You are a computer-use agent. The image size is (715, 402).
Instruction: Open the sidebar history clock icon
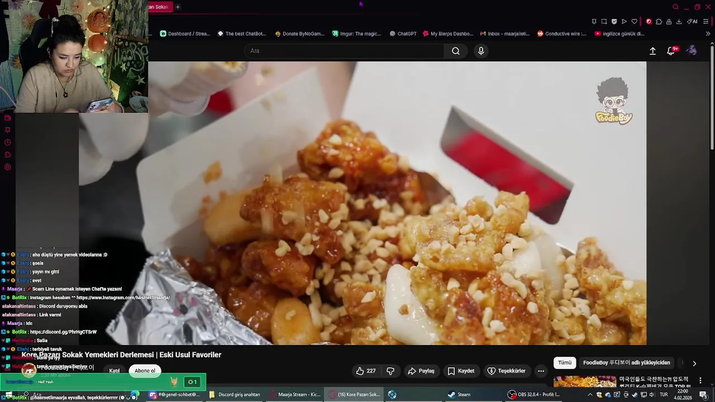click(7, 142)
